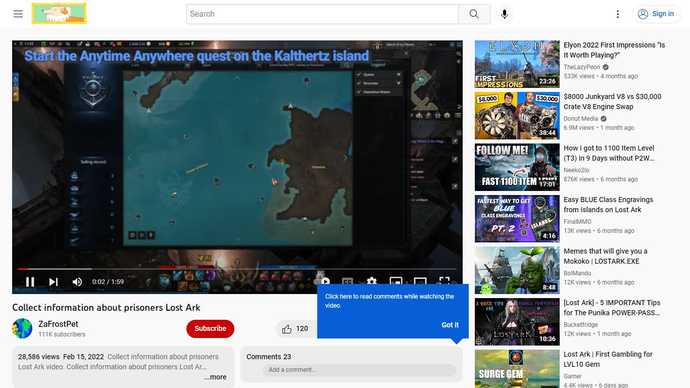Open the SURGE GEM thumbnail
The height and width of the screenshot is (388, 690).
[517, 369]
